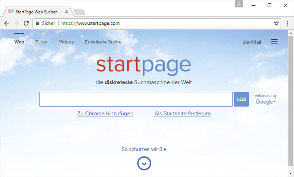Minimize the Chrome window

254,5
